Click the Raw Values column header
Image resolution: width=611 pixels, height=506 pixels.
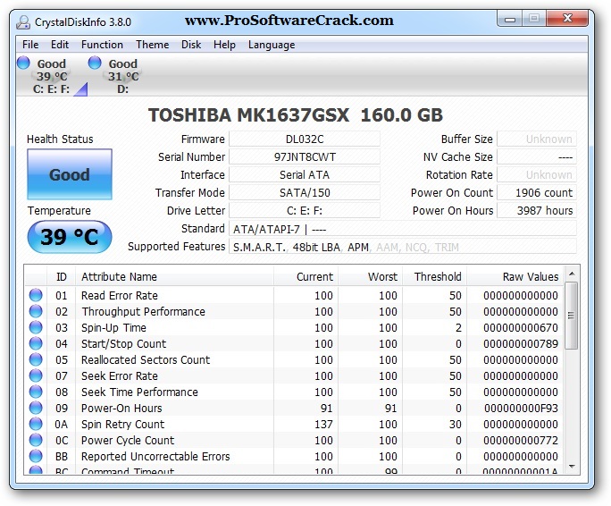(515, 276)
